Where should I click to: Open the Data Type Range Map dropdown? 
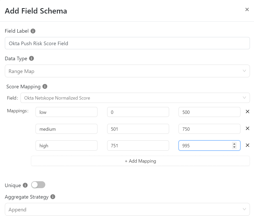click(127, 71)
